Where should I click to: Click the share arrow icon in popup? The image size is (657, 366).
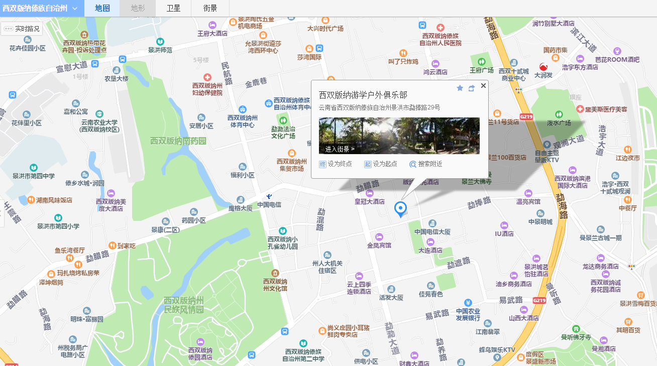coord(471,88)
